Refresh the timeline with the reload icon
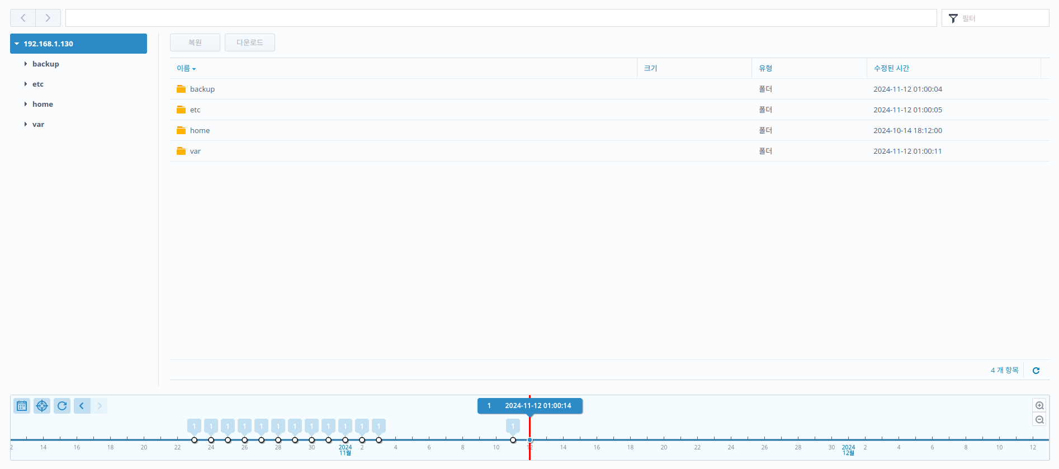Image resolution: width=1059 pixels, height=469 pixels. tap(62, 406)
